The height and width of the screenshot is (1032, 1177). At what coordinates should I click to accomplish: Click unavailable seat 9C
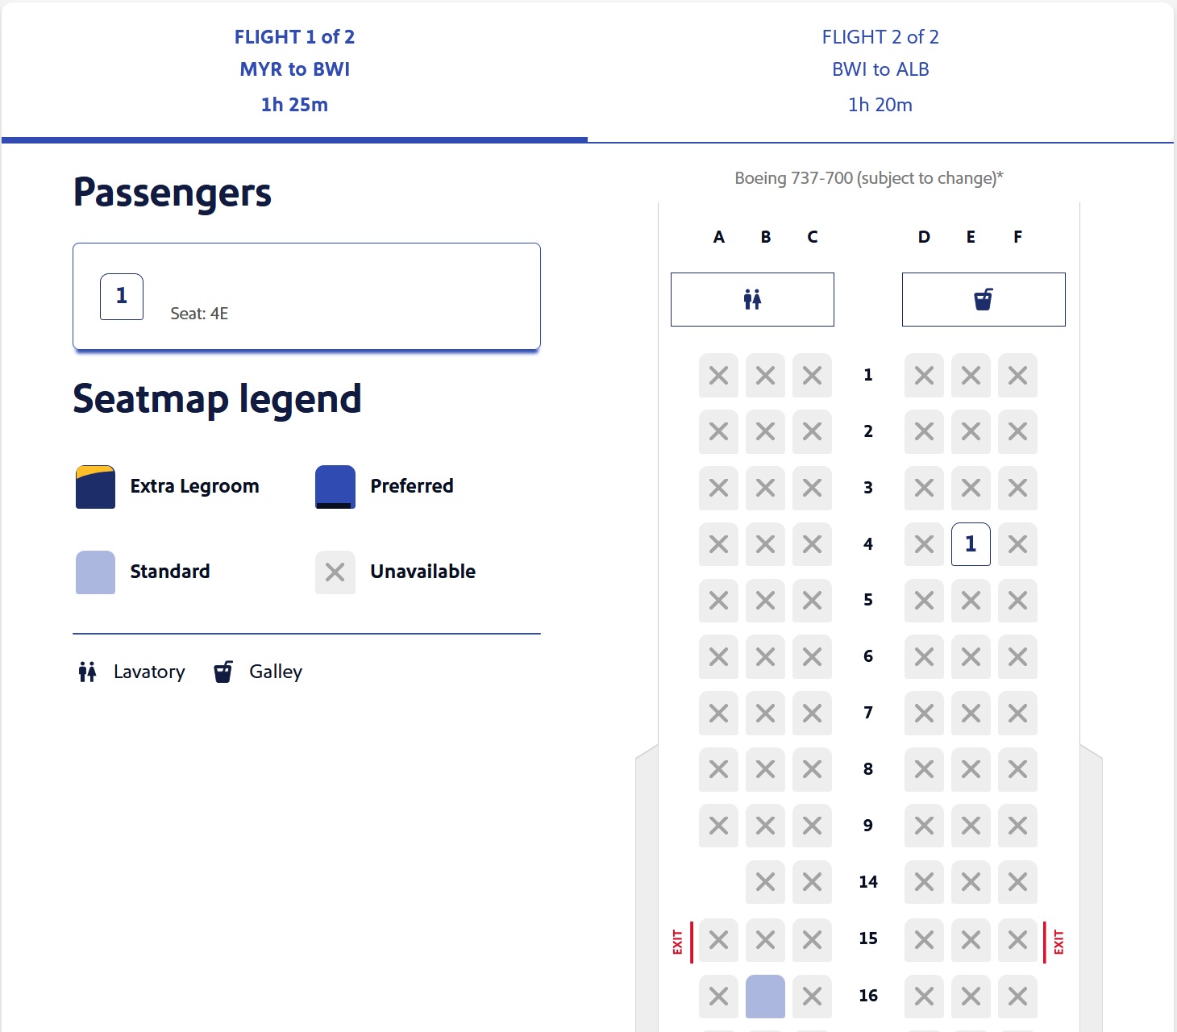tap(812, 826)
